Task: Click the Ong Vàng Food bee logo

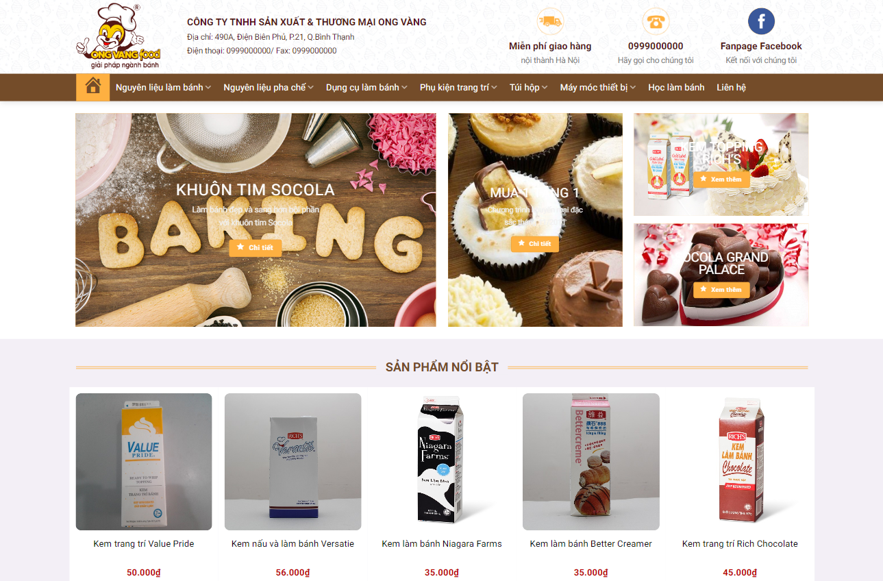Action: click(119, 37)
